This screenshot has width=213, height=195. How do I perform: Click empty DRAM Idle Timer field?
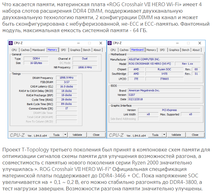(66, 113)
